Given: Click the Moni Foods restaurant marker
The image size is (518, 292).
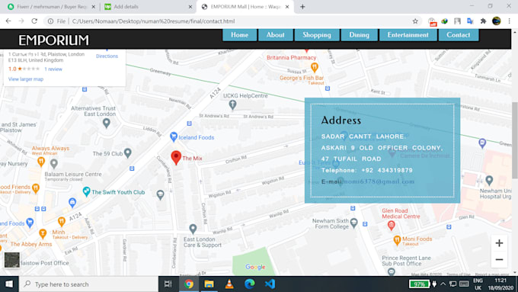Looking at the screenshot, I should pyautogui.click(x=397, y=240).
